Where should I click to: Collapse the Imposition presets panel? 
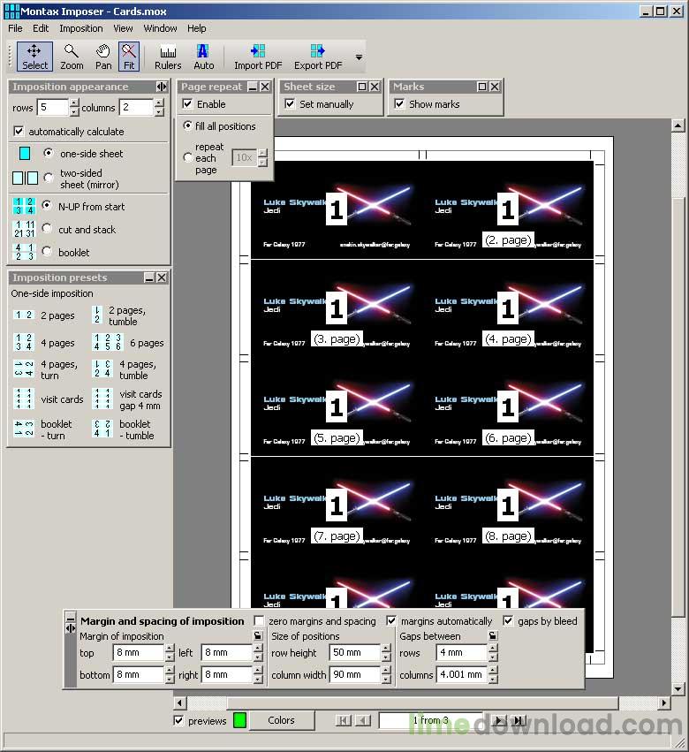pos(149,277)
